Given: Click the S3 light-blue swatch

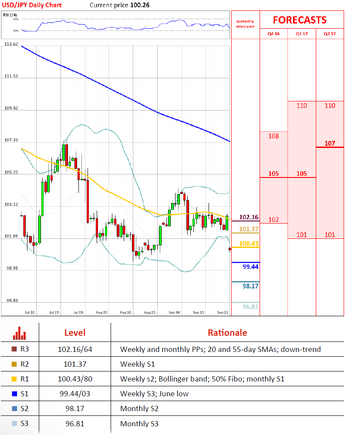Looking at the screenshot, I should pyautogui.click(x=14, y=423).
